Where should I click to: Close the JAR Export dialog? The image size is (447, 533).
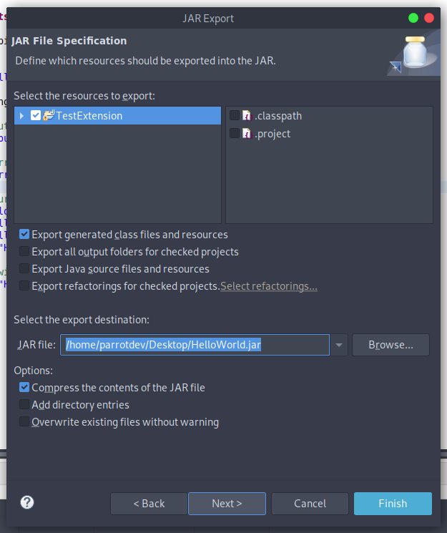point(430,18)
